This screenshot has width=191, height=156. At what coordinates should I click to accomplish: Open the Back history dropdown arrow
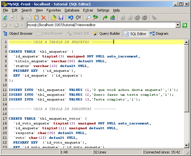11,26
